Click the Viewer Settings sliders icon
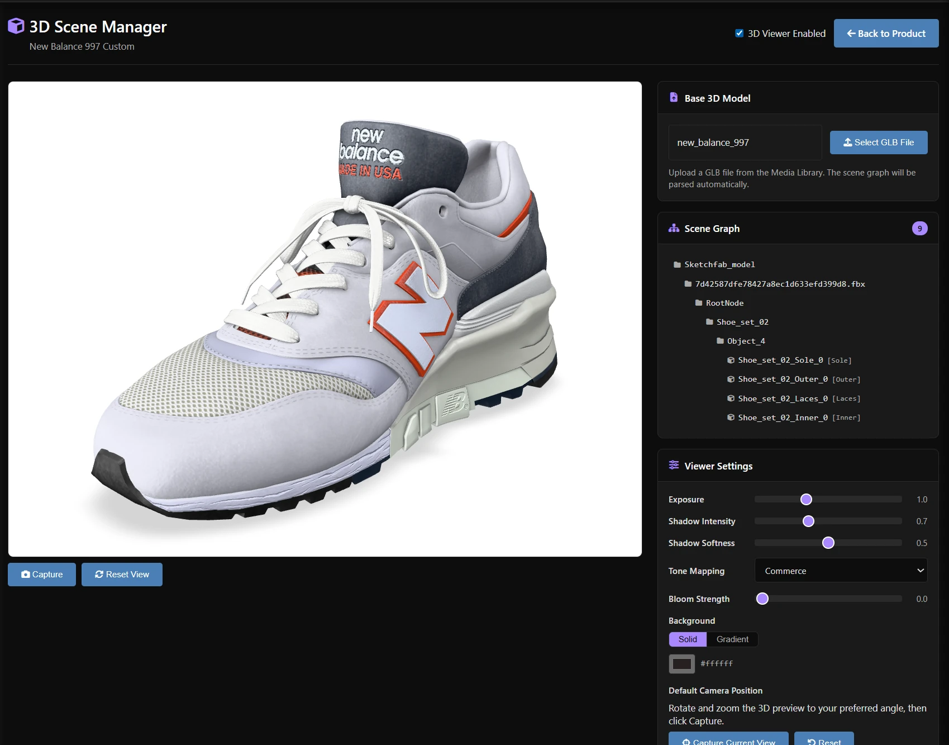949x745 pixels. pyautogui.click(x=674, y=465)
